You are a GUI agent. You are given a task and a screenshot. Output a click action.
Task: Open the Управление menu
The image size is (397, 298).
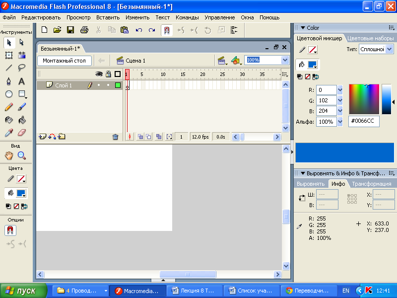pos(220,17)
